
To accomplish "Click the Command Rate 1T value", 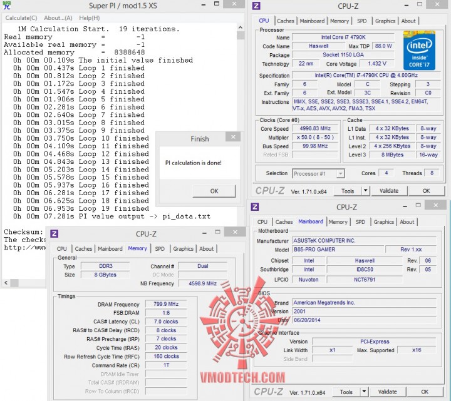I will click(x=166, y=365).
